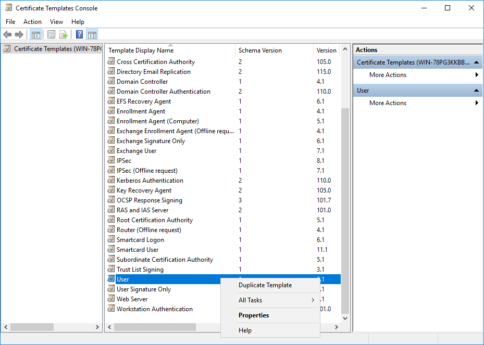
Task: Choose Help from context menu
Action: click(270, 330)
